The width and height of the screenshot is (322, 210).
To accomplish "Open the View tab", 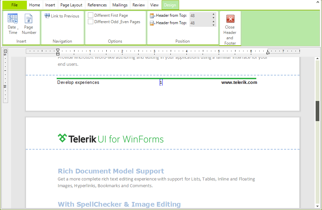I will click(154, 5).
